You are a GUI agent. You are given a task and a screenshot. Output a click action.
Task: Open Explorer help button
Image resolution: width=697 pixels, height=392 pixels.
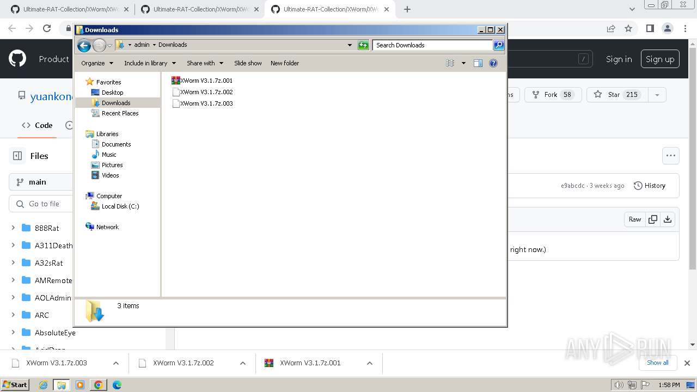493,63
